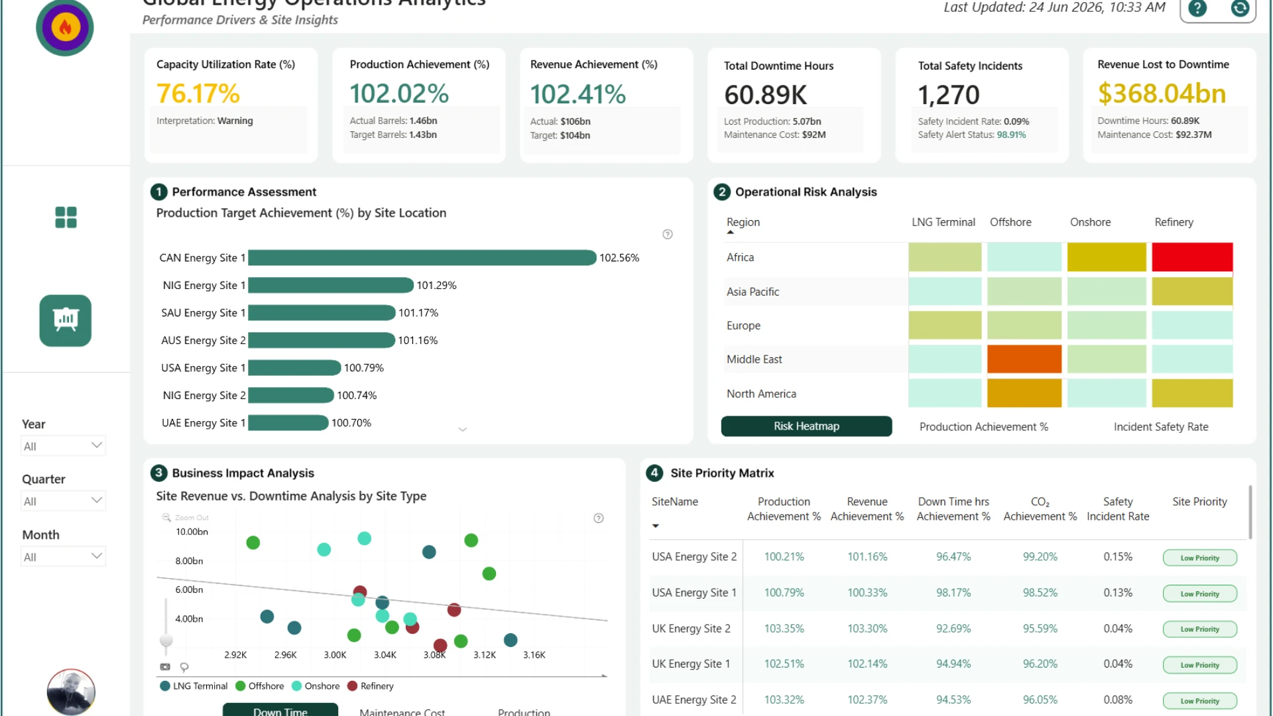This screenshot has width=1273, height=716.
Task: Open the Month filter dropdown
Action: click(x=64, y=556)
